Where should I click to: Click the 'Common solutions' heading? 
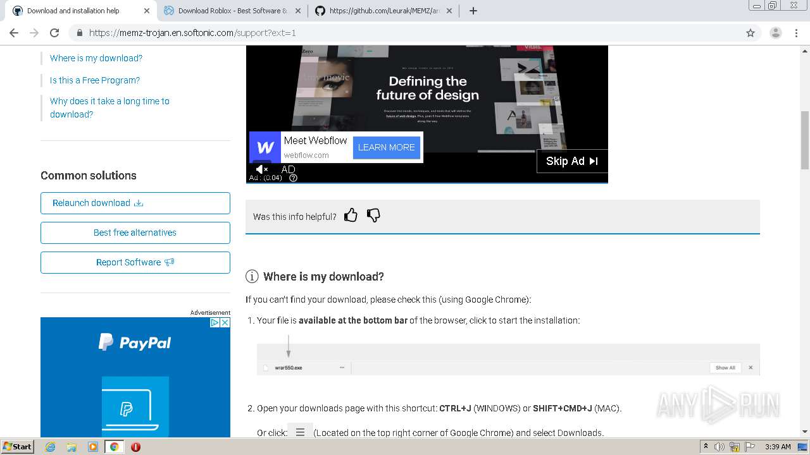[89, 176]
